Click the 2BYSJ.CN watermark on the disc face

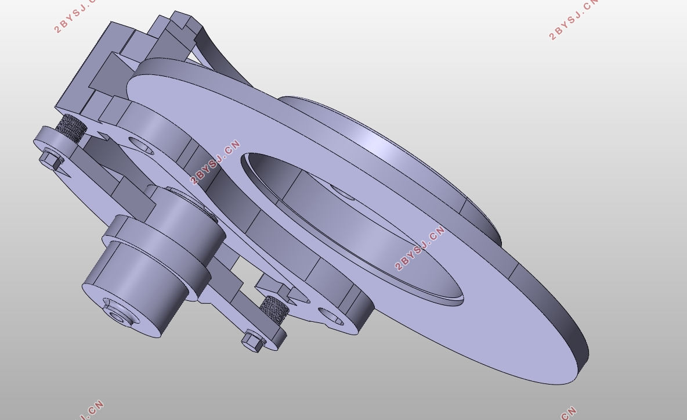(420, 248)
